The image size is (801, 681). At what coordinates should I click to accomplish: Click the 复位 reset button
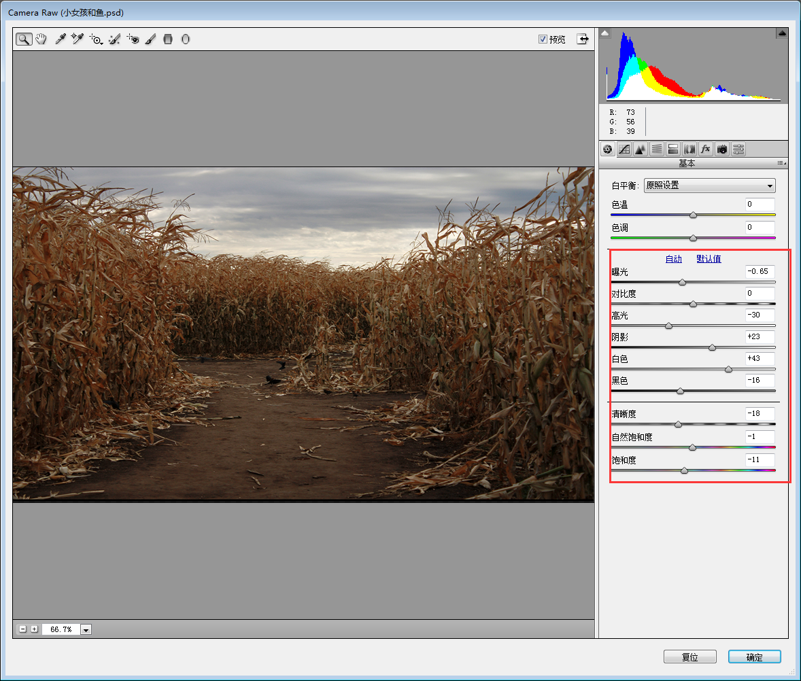click(x=689, y=657)
